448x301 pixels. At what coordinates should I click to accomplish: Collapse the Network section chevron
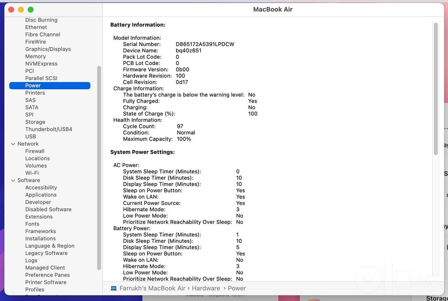tap(13, 144)
